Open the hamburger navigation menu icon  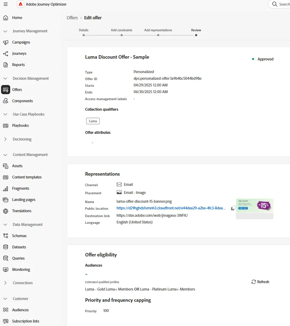6,4
